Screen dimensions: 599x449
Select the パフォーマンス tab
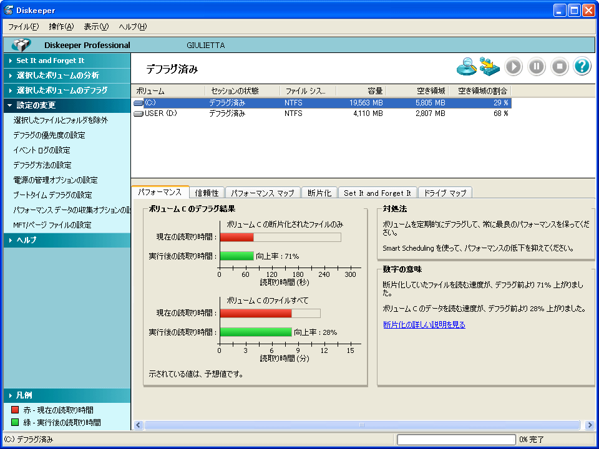tap(160, 192)
